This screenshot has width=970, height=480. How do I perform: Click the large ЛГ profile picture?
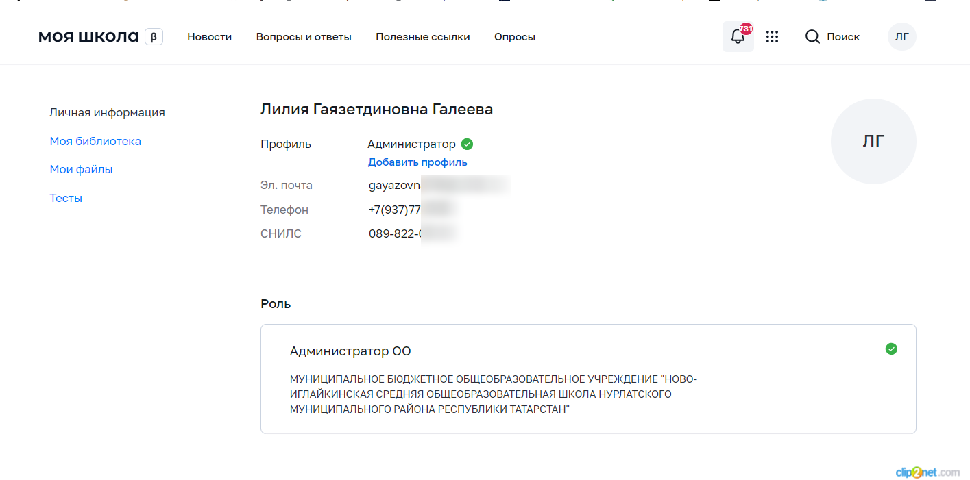[873, 142]
